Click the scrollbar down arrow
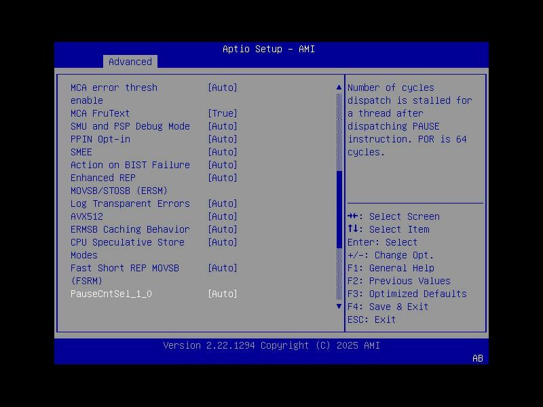Viewport: 543px width, 407px height. point(339,307)
